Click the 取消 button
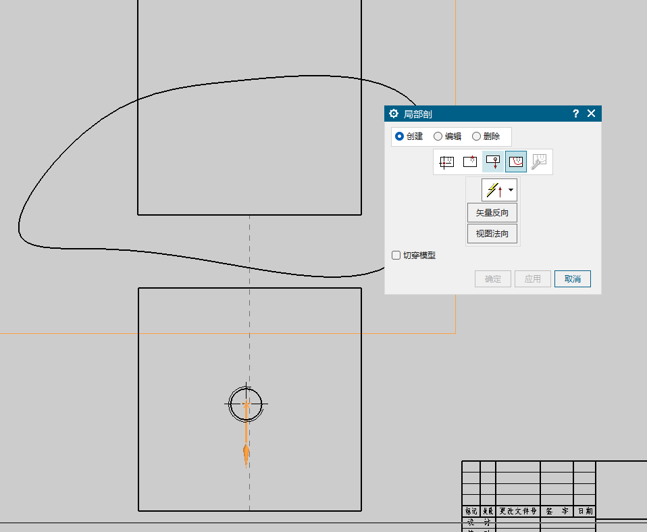Screen dimensions: 647x532 pos(573,279)
